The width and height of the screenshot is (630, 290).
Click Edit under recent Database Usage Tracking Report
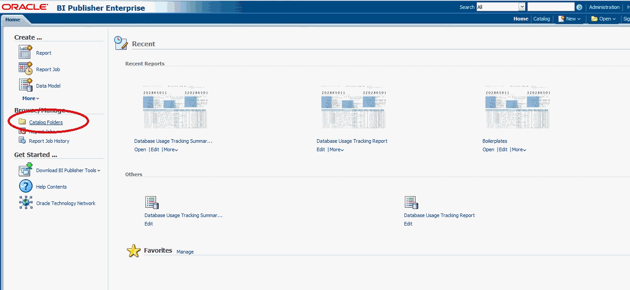coord(321,149)
